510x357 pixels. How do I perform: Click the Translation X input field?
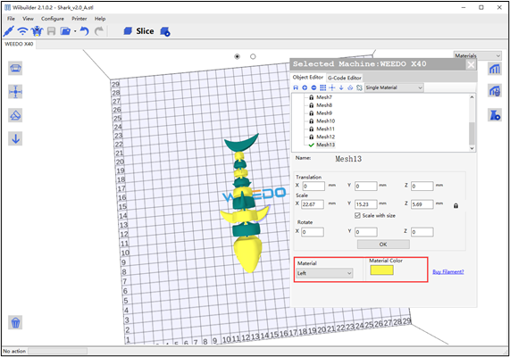[x=314, y=187]
